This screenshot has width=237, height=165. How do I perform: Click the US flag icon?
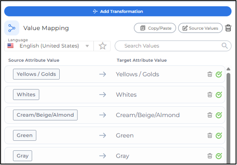10,46
